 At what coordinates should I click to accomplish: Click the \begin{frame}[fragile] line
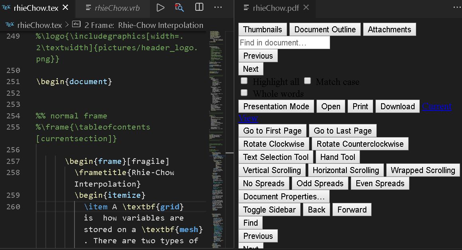pyautogui.click(x=117, y=161)
